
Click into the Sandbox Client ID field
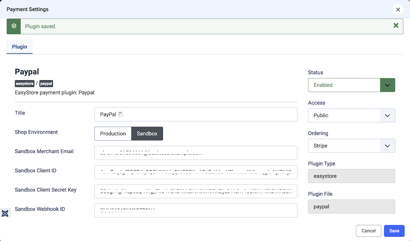click(x=196, y=172)
